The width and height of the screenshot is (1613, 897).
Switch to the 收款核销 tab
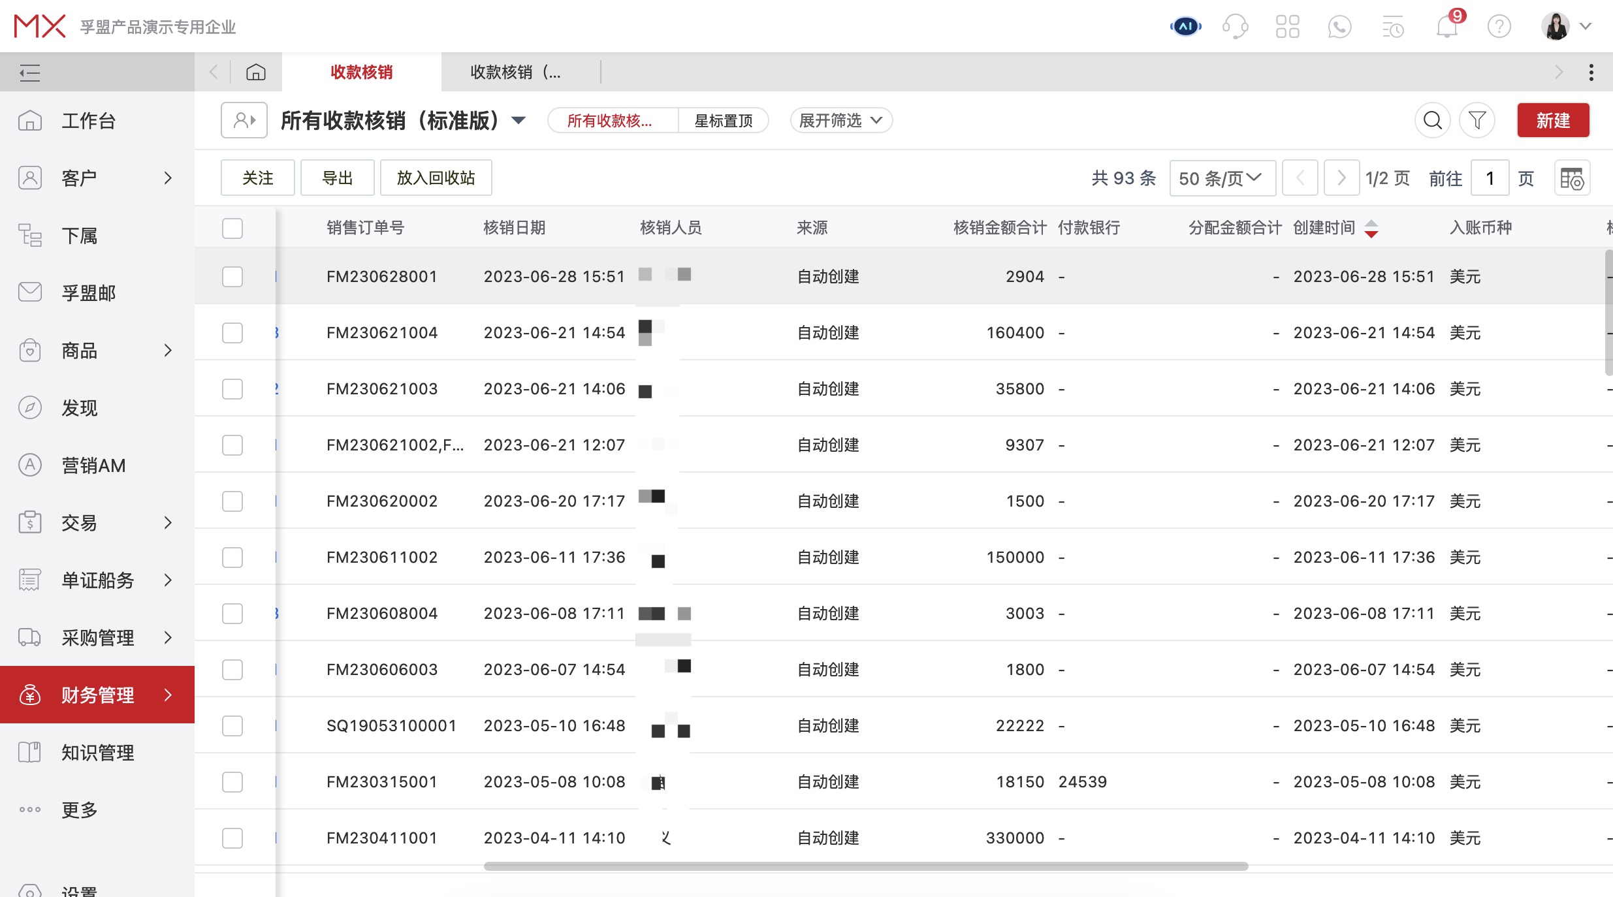361,72
